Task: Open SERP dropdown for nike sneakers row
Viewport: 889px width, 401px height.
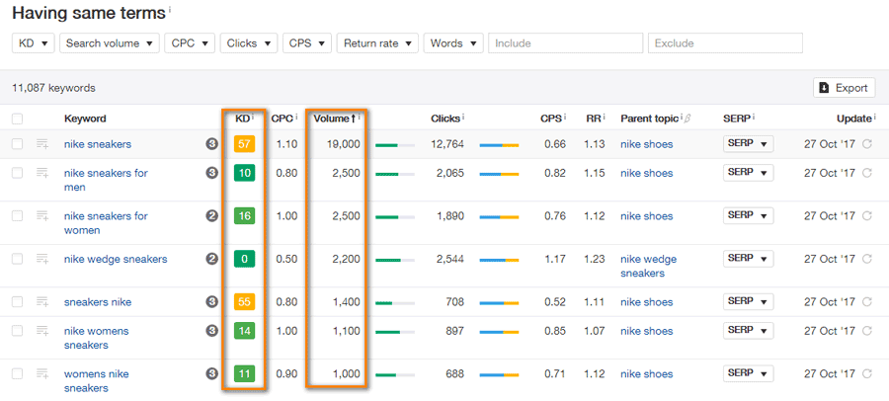Action: 749,144
